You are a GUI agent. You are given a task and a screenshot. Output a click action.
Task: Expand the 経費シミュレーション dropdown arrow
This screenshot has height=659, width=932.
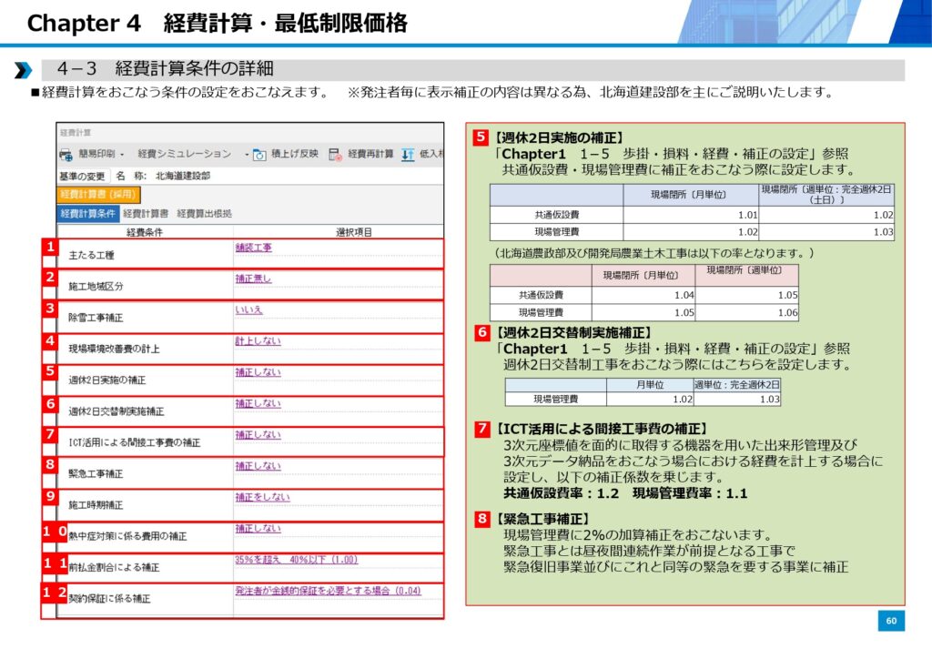click(x=246, y=155)
